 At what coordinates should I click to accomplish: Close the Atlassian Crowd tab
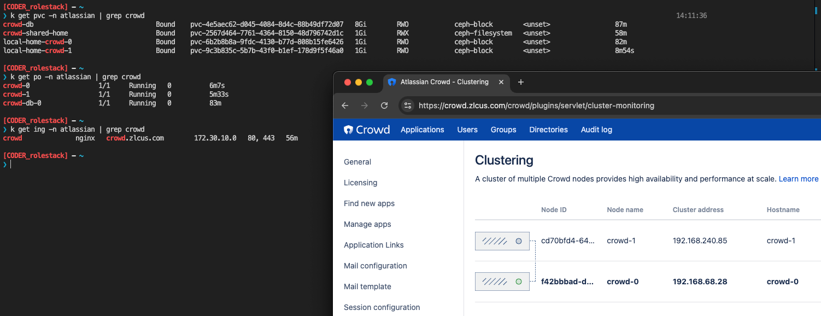[501, 82]
